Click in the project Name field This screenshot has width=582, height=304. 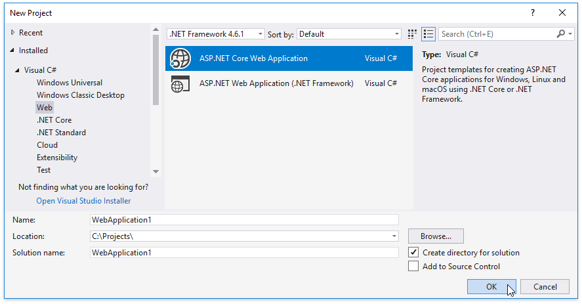click(244, 220)
